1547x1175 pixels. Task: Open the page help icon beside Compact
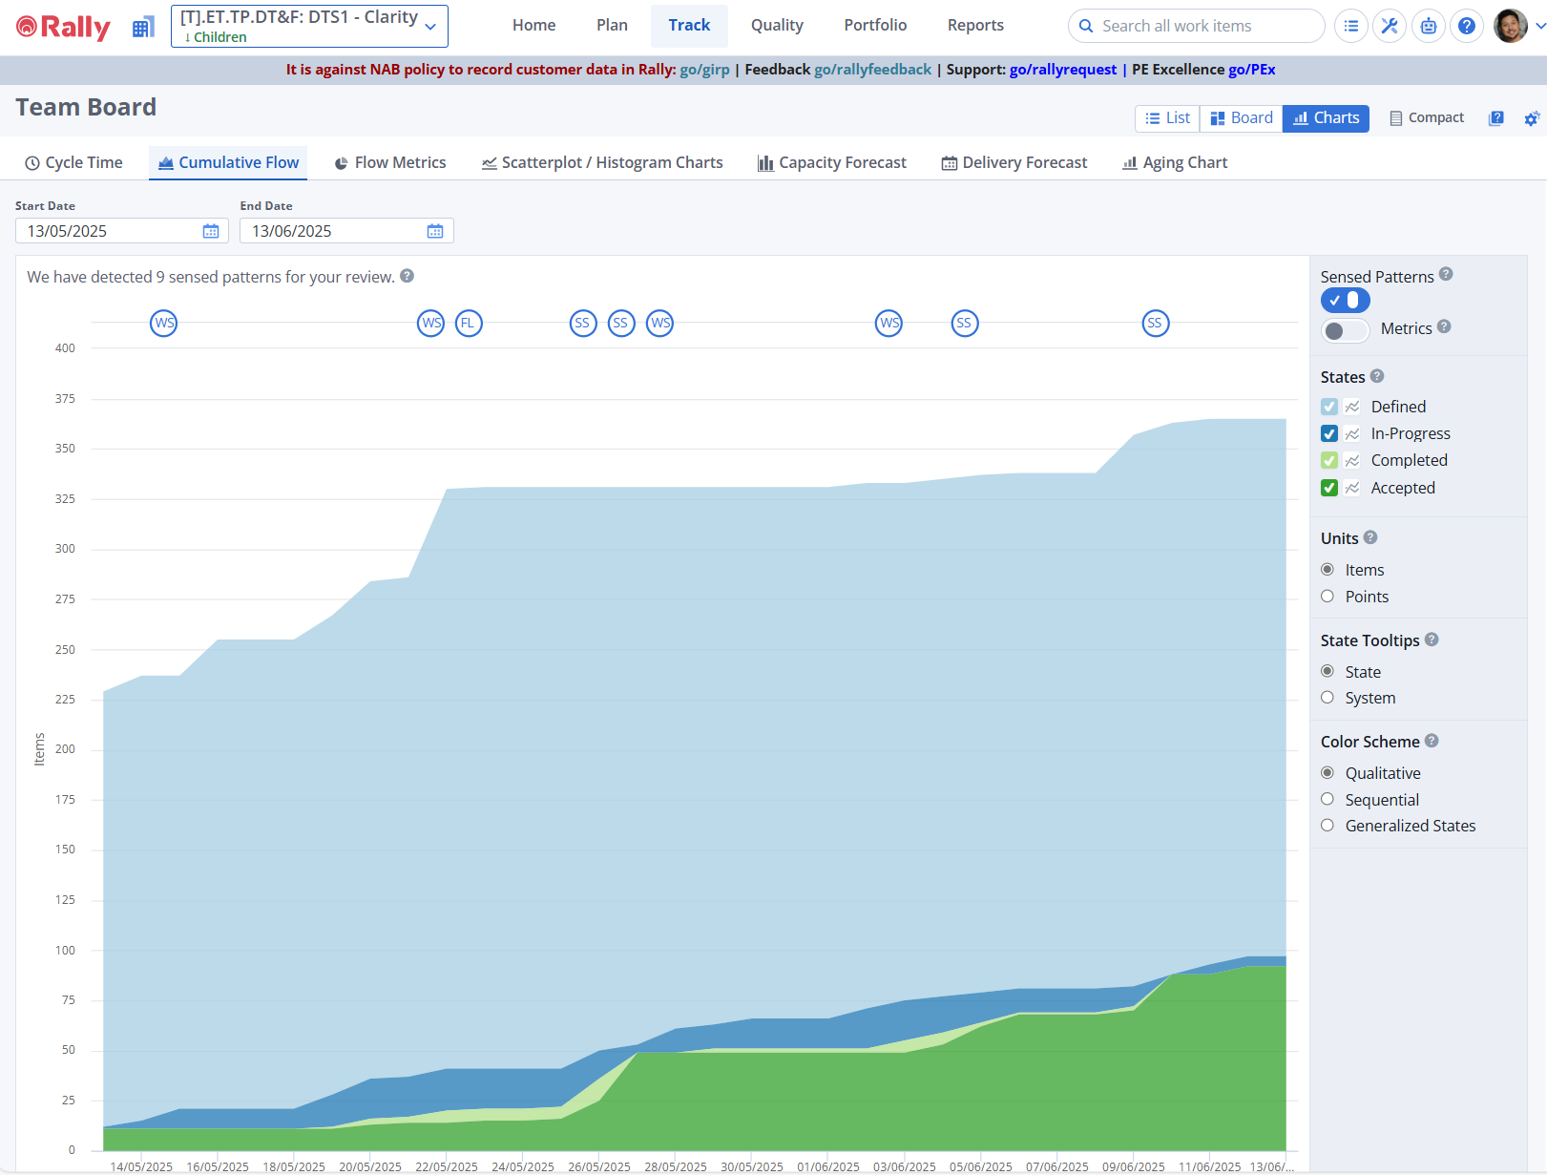click(x=1496, y=118)
